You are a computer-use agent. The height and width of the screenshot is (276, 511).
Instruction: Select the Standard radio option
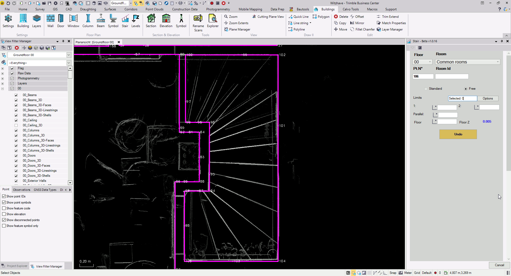click(x=426, y=89)
